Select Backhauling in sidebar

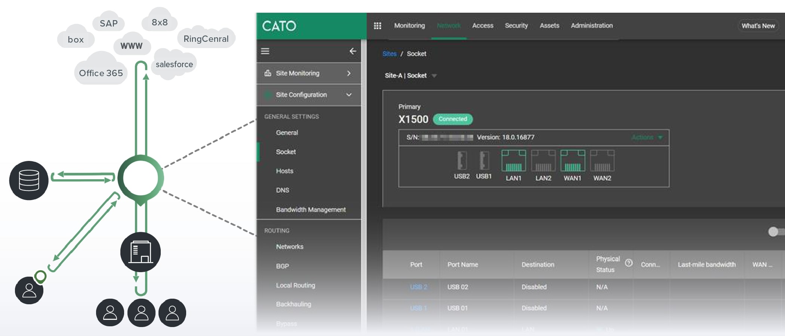tap(293, 304)
